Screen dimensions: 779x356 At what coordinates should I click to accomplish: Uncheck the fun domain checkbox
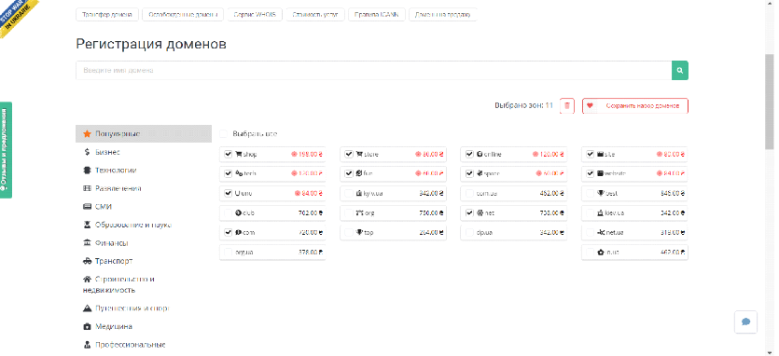349,173
